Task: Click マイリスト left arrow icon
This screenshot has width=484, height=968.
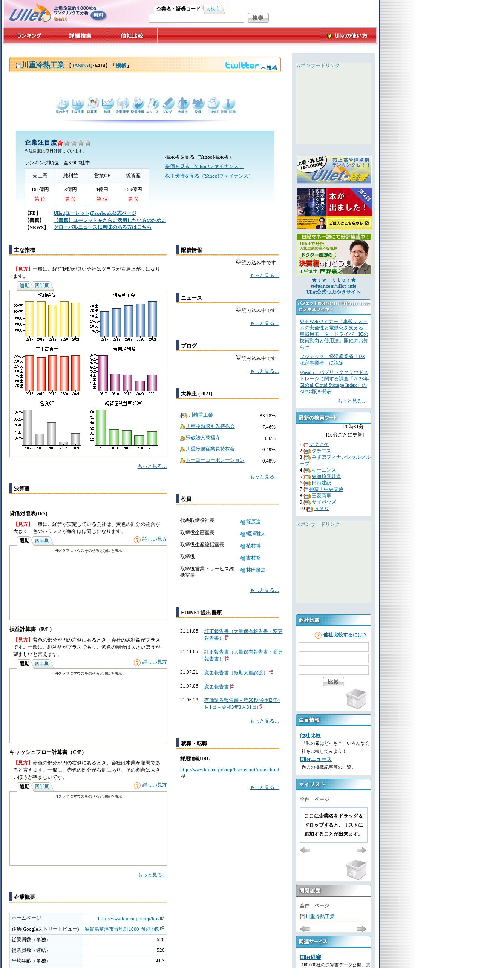Action: pyautogui.click(x=305, y=850)
